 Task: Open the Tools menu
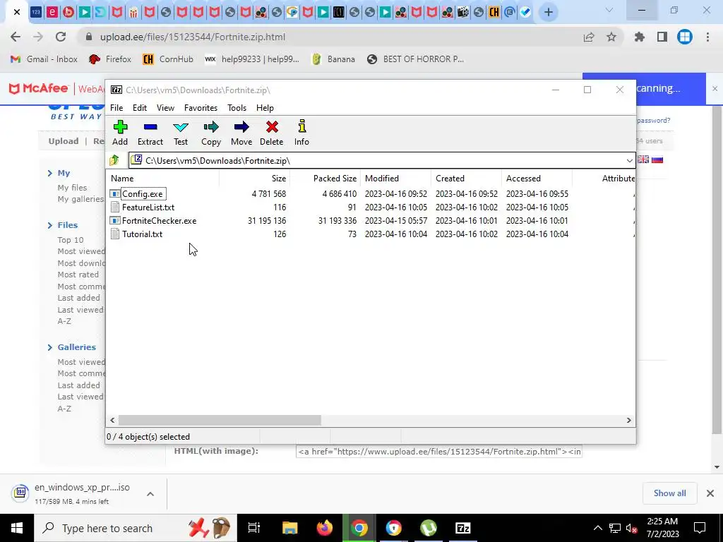pos(237,108)
